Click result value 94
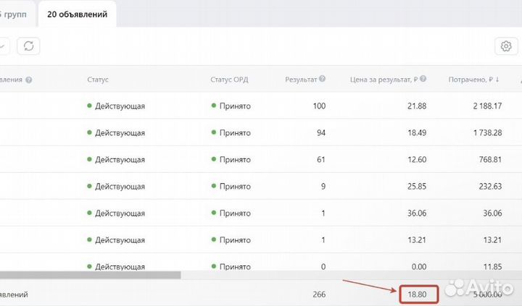Image resolution: width=522 pixels, height=306 pixels. 321,133
